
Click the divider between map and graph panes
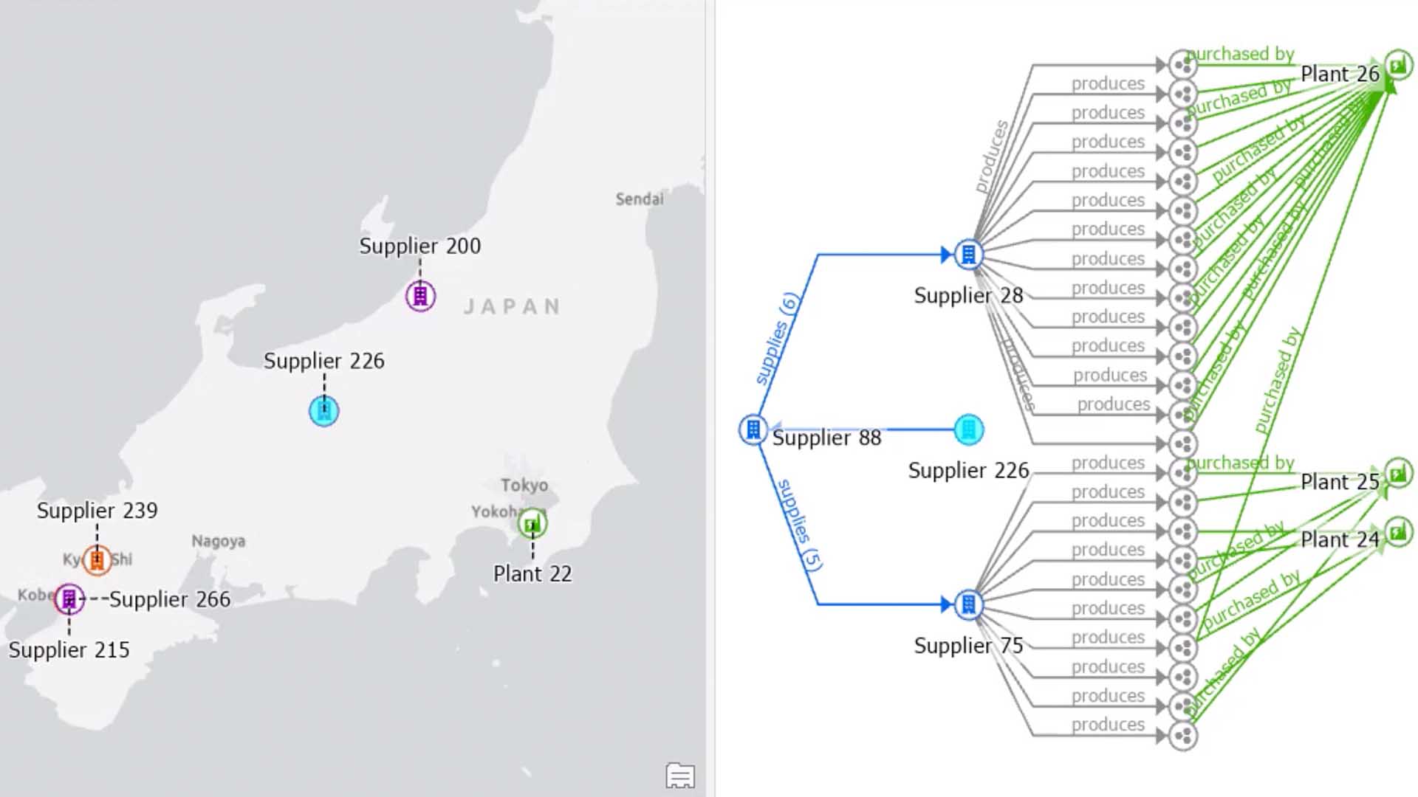710,398
